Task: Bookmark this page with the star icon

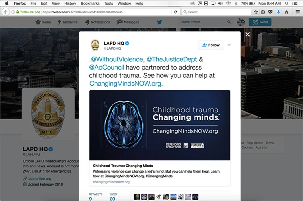Action: point(256,12)
